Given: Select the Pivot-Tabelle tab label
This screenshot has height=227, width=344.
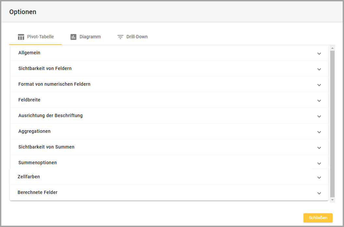Looking at the screenshot, I should point(40,37).
